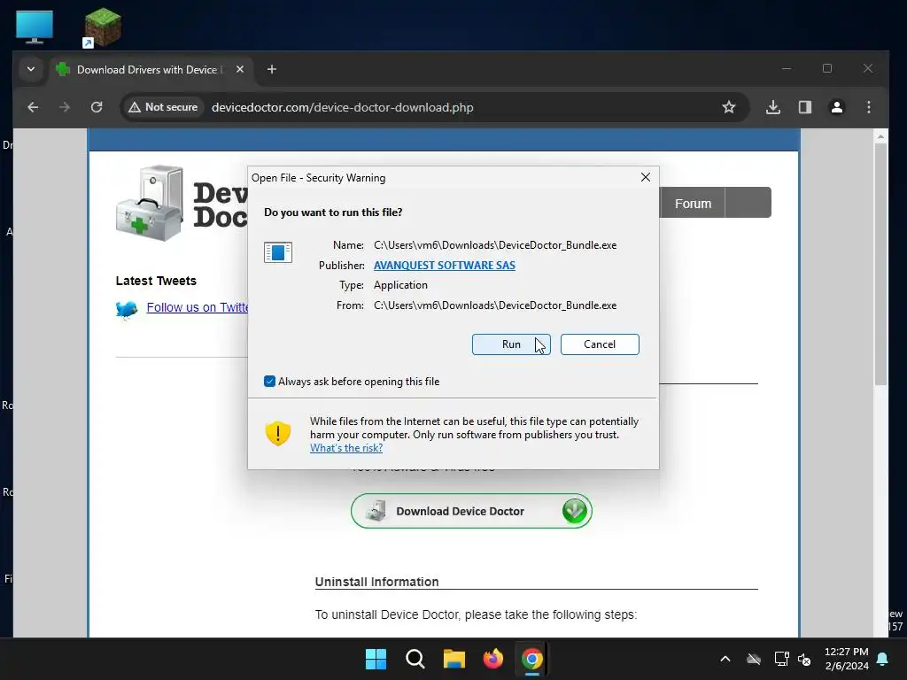Open the Windows Start menu
The width and height of the screenshot is (907, 680).
(x=376, y=659)
